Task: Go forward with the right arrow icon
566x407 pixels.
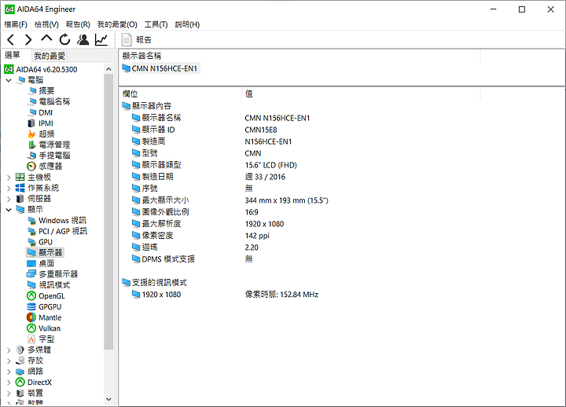Action: click(28, 40)
